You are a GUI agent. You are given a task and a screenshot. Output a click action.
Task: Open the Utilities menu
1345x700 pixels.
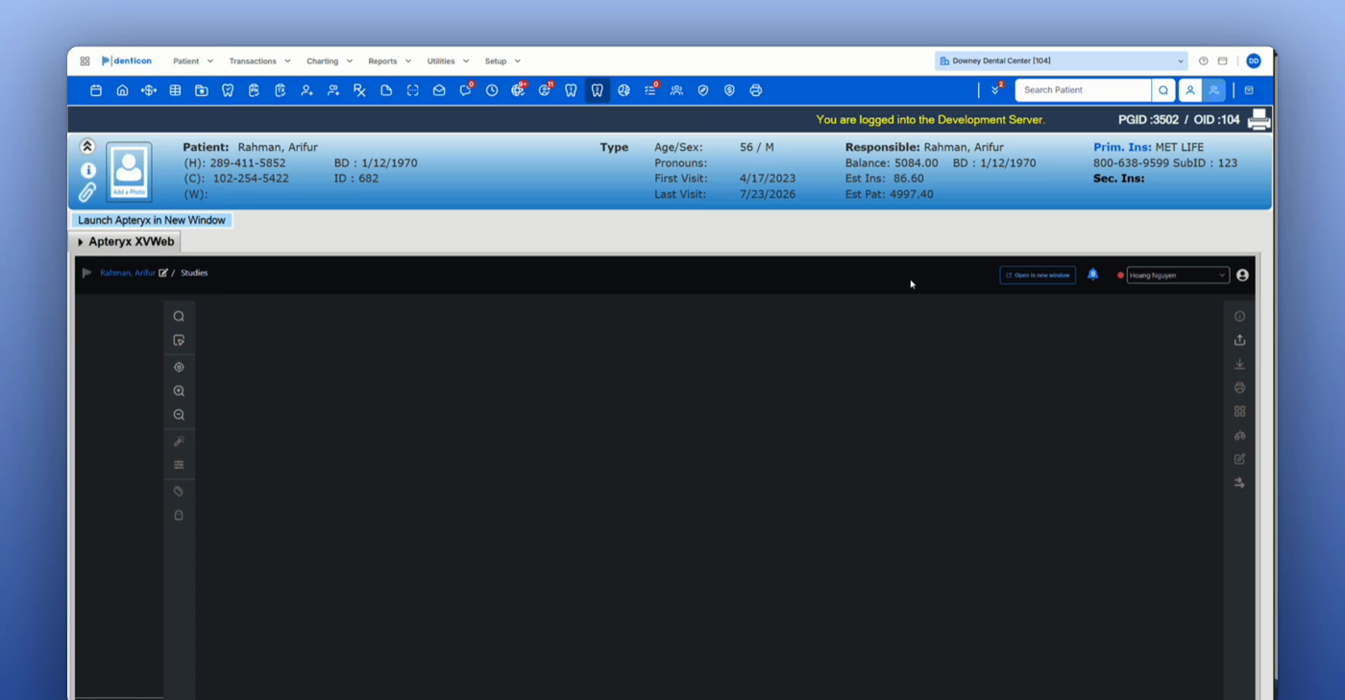(448, 61)
